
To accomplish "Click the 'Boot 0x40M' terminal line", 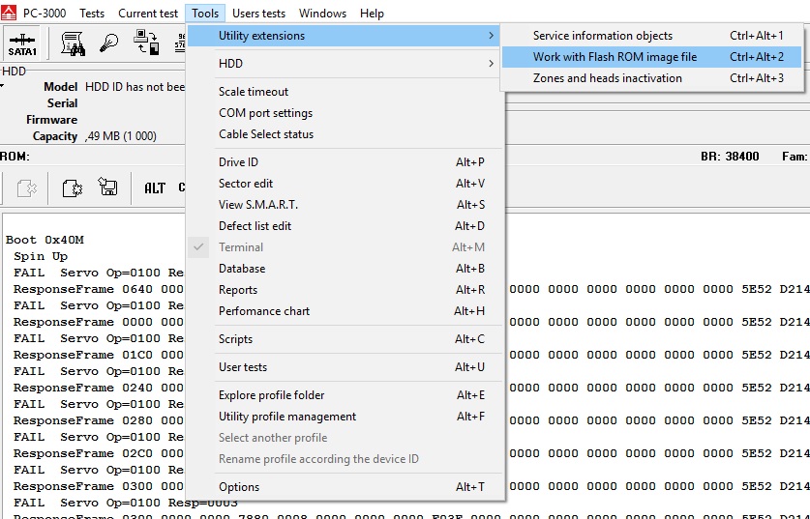I will 45,240.
